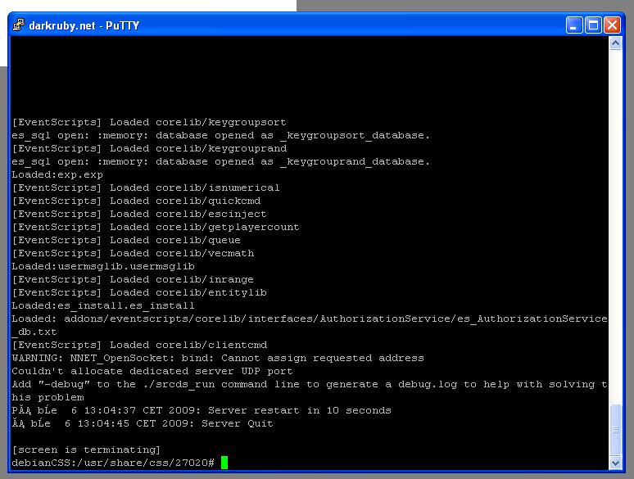
Task: Click the line 'Loaded corelib/quickcmd'
Action: click(x=136, y=201)
